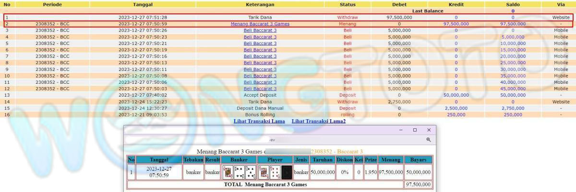Click the Bayars column header in popup

point(418,159)
